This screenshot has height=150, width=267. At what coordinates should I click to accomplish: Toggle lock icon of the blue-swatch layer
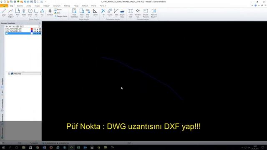click(38, 31)
